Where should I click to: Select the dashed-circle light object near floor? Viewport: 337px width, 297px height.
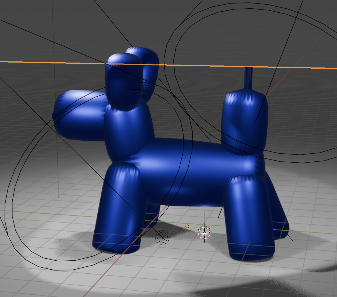coord(162,237)
